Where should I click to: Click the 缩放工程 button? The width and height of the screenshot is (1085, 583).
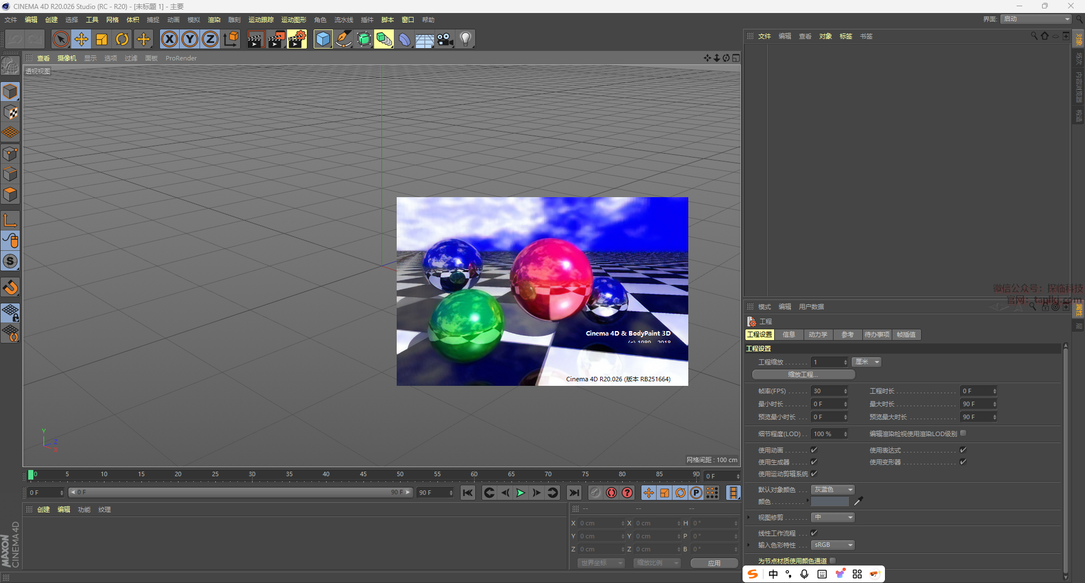pos(803,375)
